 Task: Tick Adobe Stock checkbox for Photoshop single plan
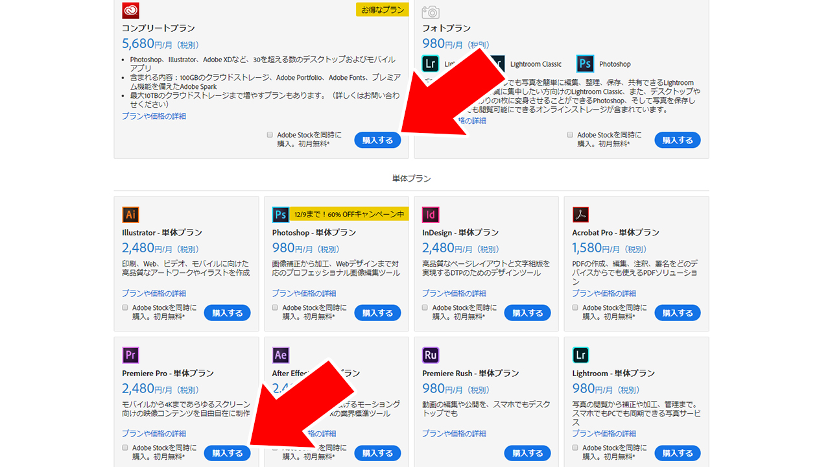(x=275, y=307)
